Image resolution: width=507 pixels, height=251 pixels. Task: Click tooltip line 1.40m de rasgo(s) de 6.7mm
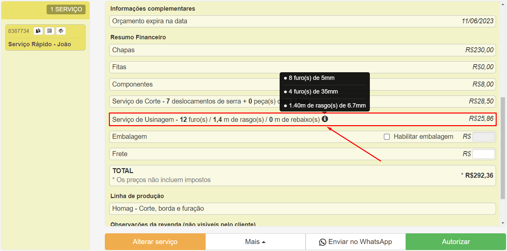pos(327,106)
